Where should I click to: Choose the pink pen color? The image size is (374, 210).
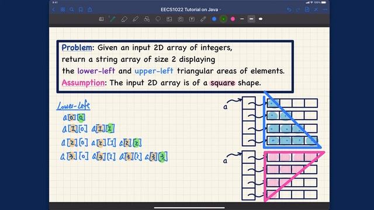click(233, 19)
